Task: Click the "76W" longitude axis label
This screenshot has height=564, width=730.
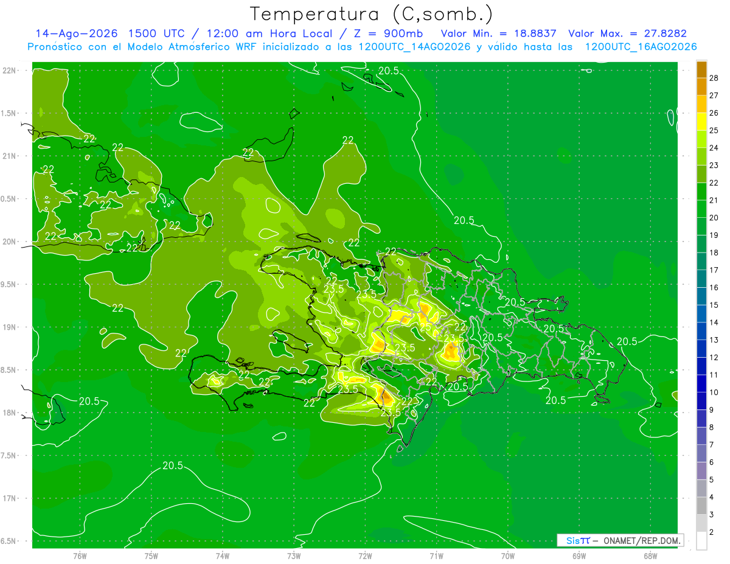Action: click(80, 555)
